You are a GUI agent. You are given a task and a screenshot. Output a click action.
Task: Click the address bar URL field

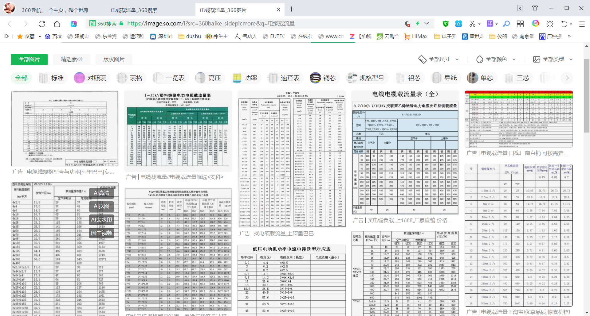pyautogui.click(x=246, y=24)
